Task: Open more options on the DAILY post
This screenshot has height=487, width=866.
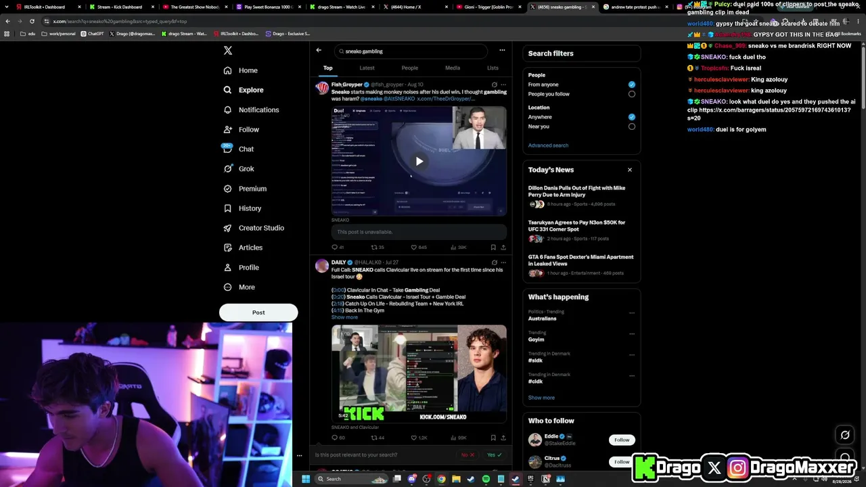Action: coord(503,262)
